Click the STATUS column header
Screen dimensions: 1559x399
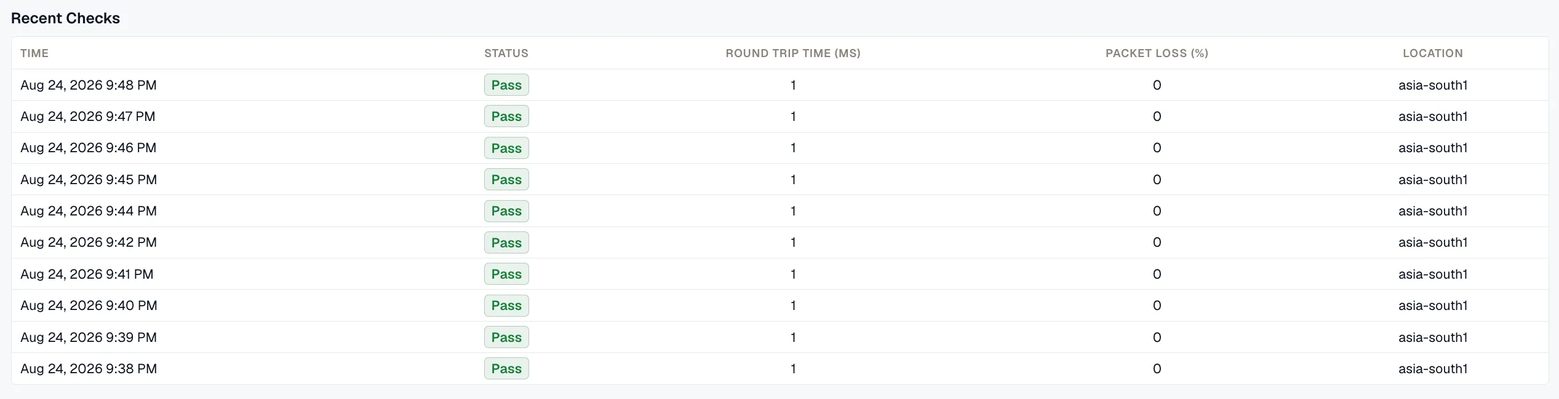[506, 53]
